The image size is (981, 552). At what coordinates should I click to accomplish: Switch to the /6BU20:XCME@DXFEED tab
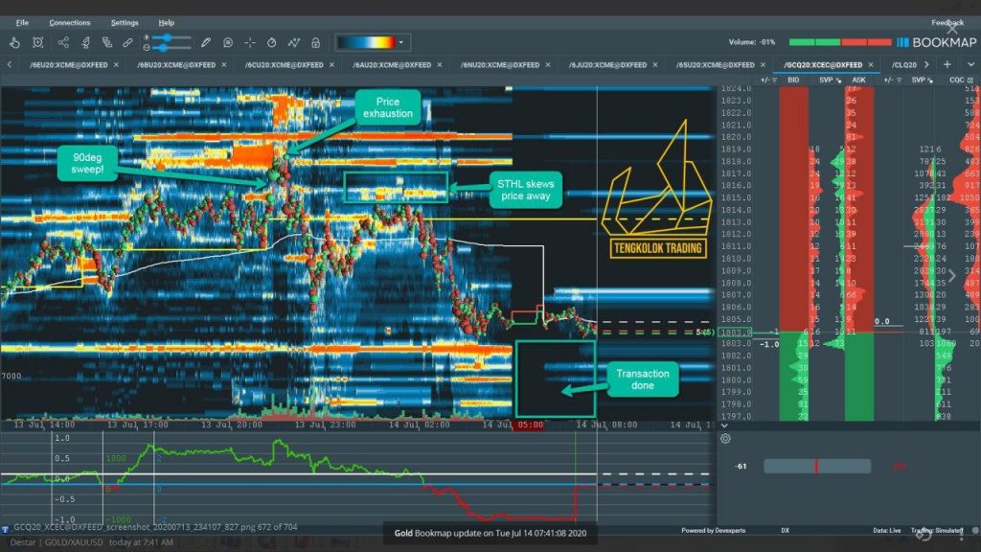(176, 65)
